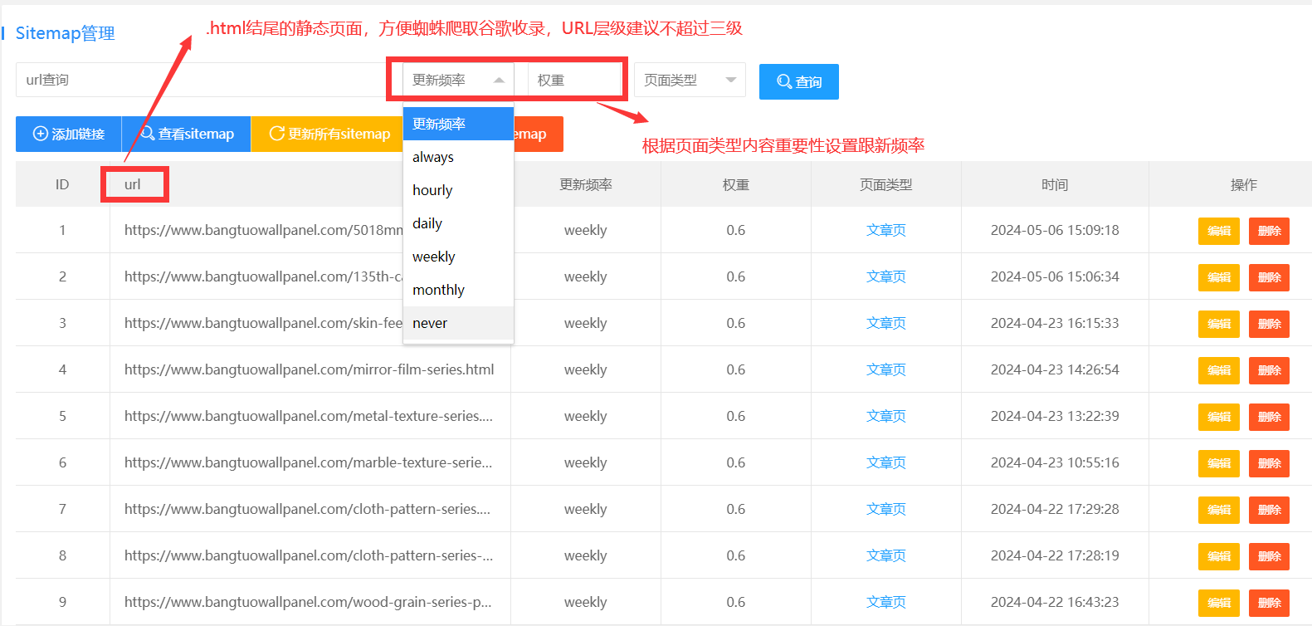Click 删除 button for row 1
This screenshot has height=626, width=1312.
point(1269,231)
